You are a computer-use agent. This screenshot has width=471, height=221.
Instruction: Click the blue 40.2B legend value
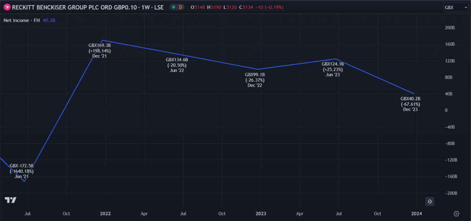(49, 20)
